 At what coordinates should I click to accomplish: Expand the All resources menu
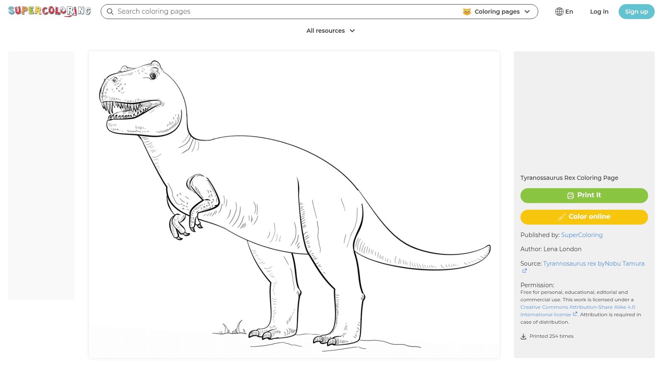click(326, 31)
